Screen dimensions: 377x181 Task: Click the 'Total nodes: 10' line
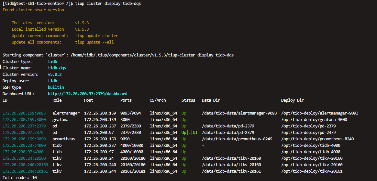[x=19, y=178]
